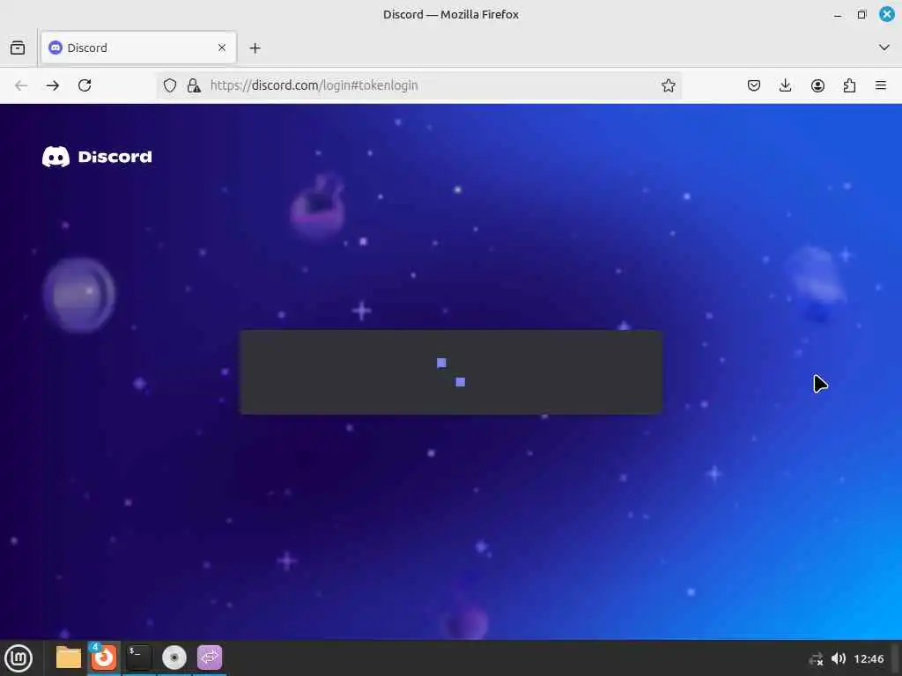The image size is (902, 676).
Task: Click the Discord logo on the page
Action: click(x=97, y=157)
